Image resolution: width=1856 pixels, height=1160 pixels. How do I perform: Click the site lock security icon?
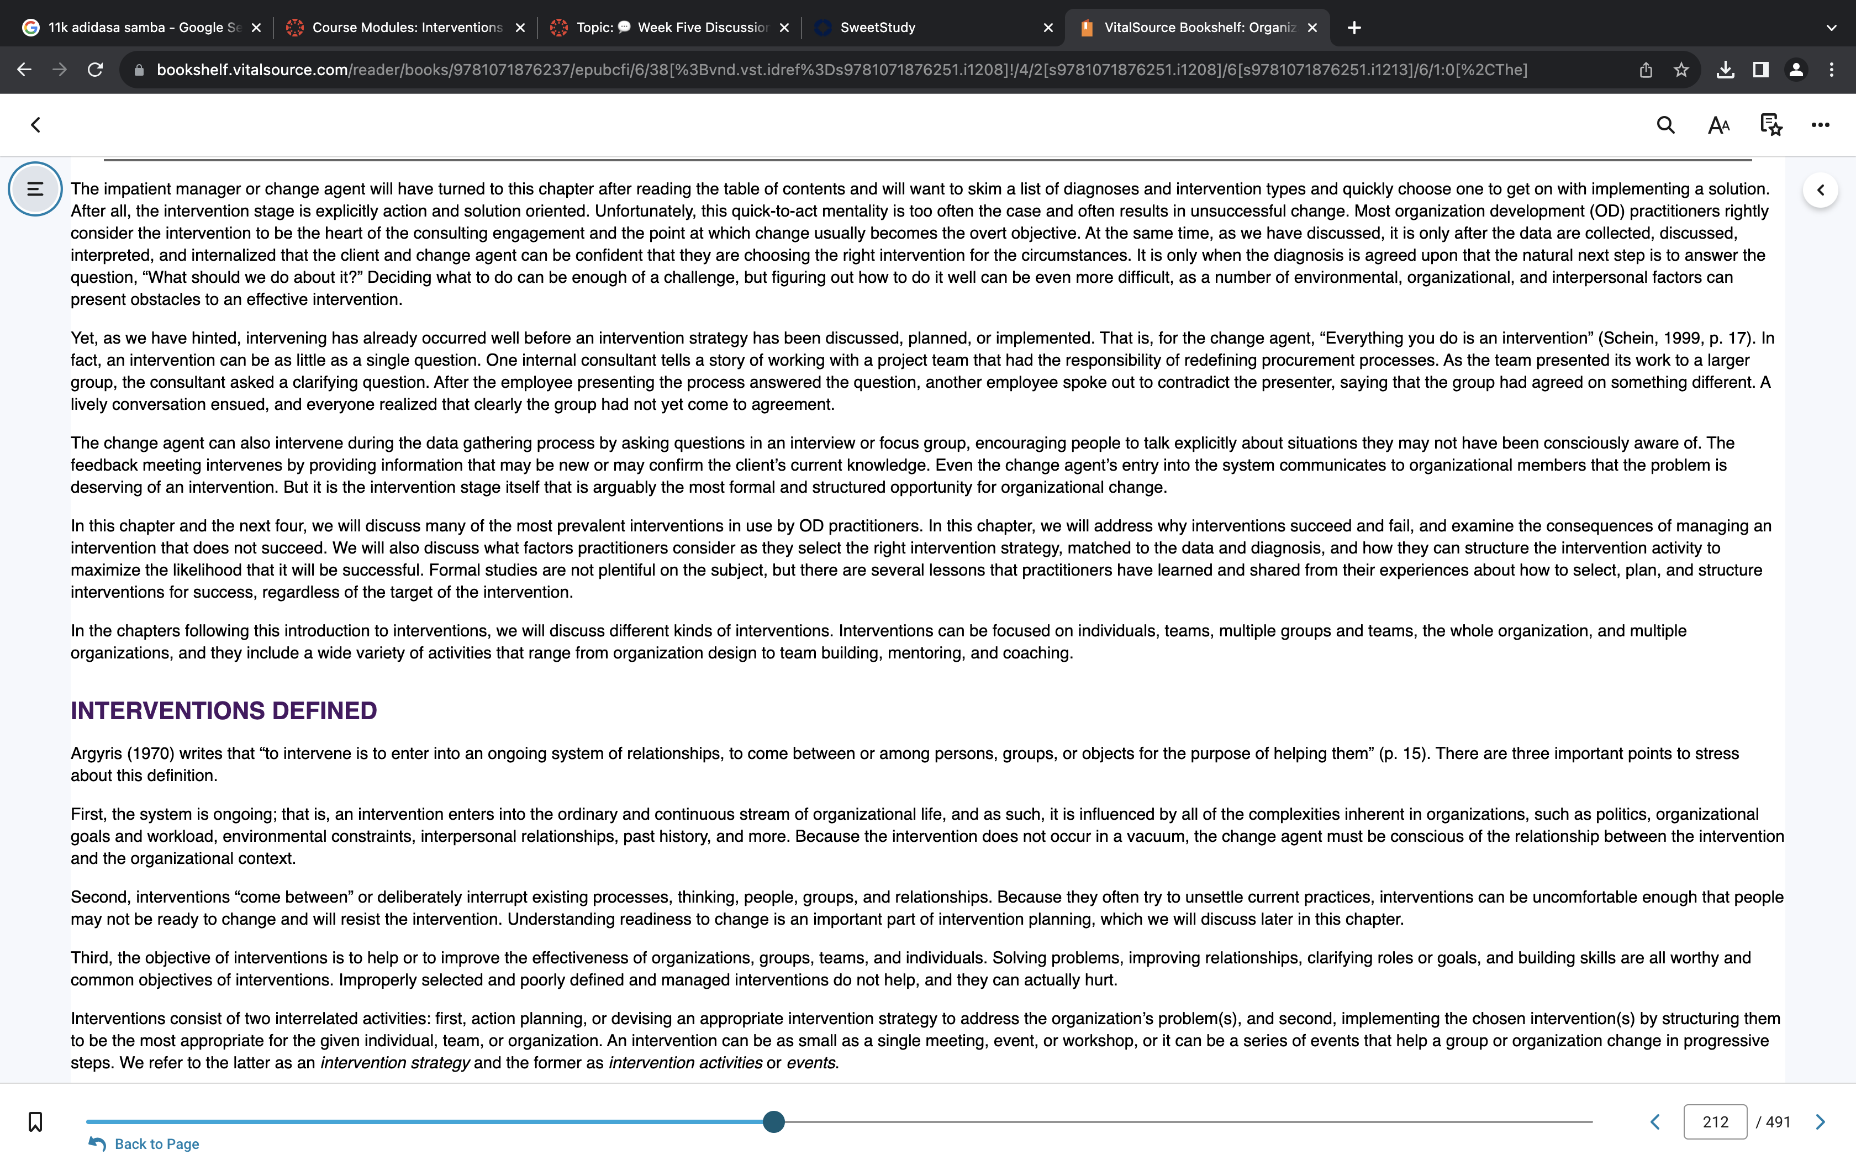point(139,70)
